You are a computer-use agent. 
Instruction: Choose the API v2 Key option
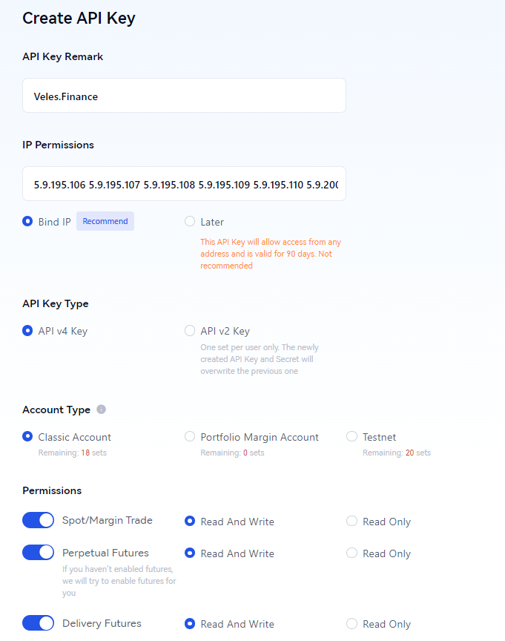pos(190,331)
